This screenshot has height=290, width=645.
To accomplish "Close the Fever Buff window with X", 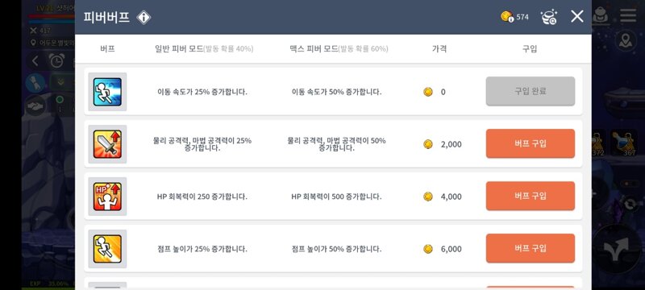I will tap(577, 16).
